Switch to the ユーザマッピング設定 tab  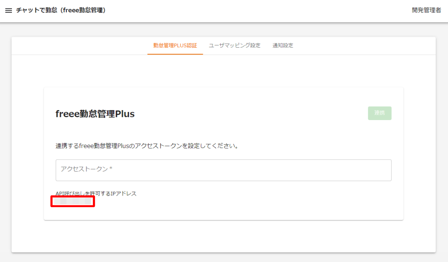pos(234,46)
